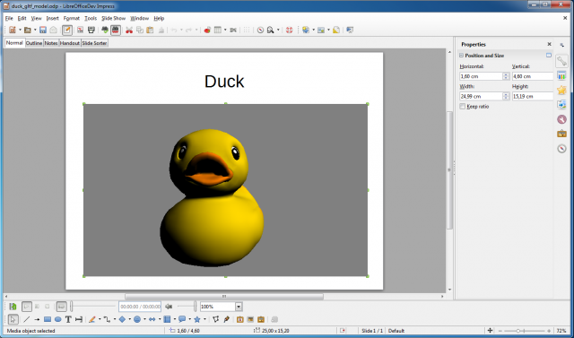Pick the Text tool
This screenshot has height=338, width=574.
click(x=68, y=319)
